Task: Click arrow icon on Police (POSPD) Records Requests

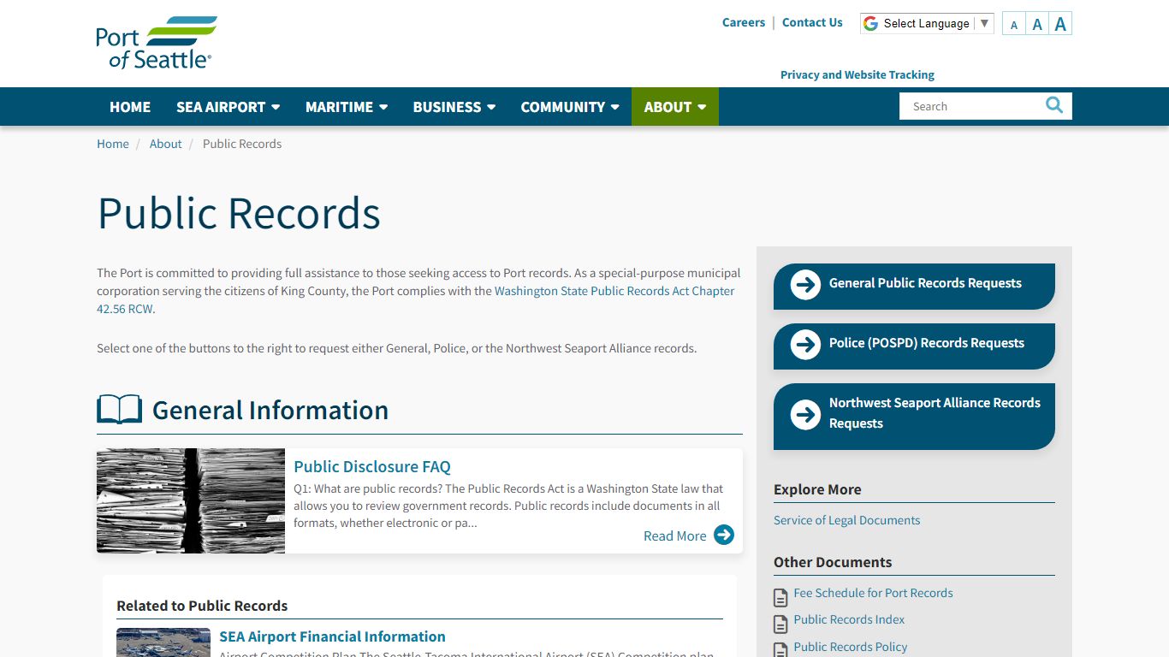Action: point(805,344)
